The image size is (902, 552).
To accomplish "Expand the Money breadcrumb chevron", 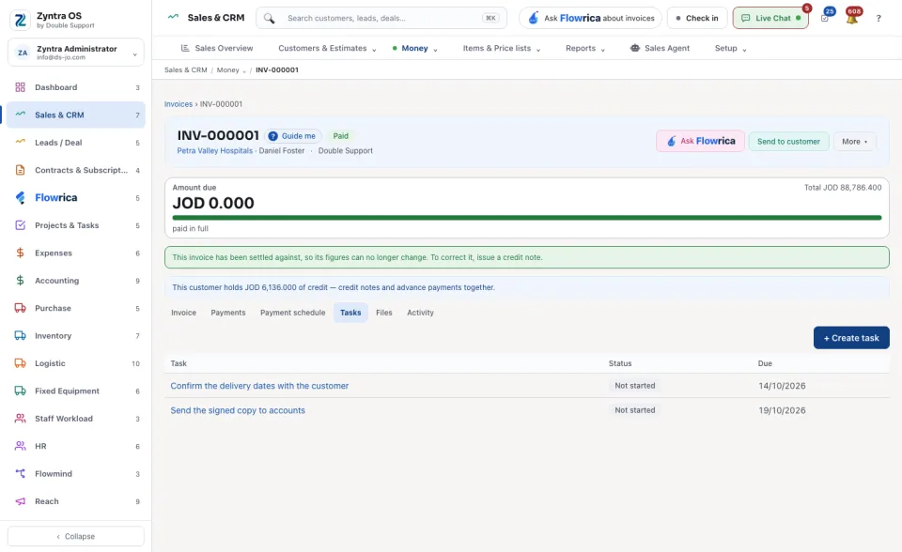I will (x=244, y=70).
